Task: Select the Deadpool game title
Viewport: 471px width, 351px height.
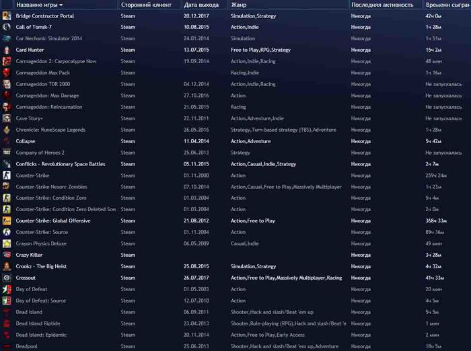Action: pyautogui.click(x=27, y=346)
